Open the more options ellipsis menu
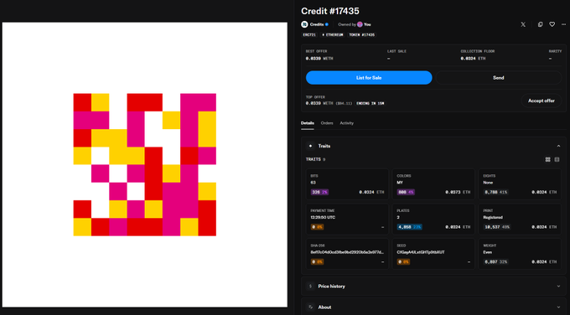Image resolution: width=570 pixels, height=315 pixels. tap(563, 24)
